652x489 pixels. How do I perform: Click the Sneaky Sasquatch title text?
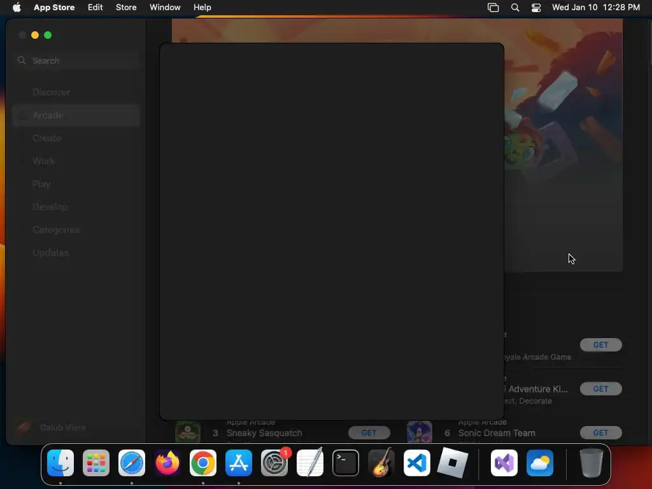click(x=264, y=433)
